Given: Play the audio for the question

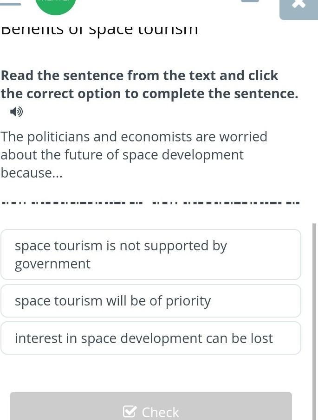Looking at the screenshot, I should [17, 112].
